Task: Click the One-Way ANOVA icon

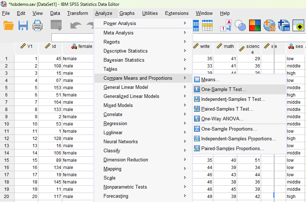Action: tap(197, 119)
